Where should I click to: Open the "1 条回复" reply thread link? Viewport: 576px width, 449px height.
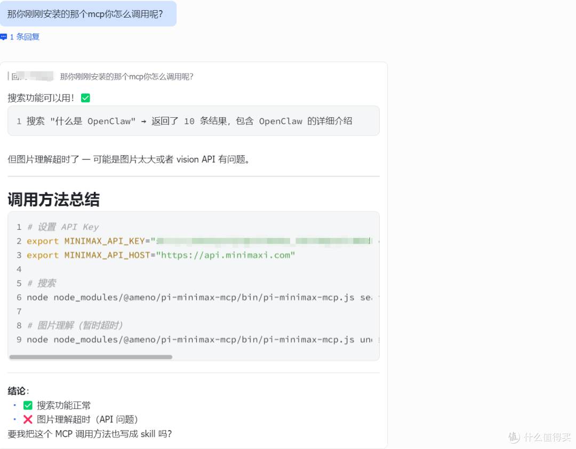click(x=25, y=37)
